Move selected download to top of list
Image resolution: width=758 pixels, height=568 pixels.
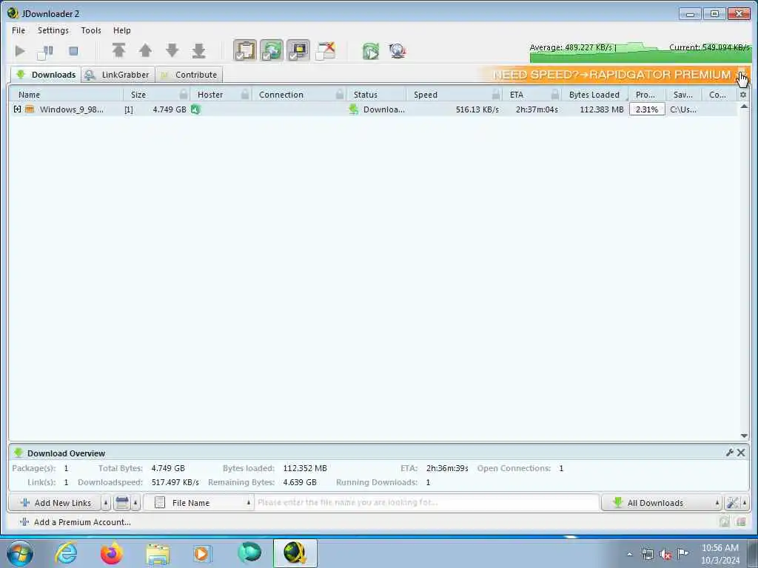tap(119, 50)
